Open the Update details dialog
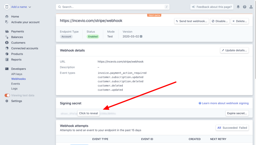256x145 pixels. [234, 50]
